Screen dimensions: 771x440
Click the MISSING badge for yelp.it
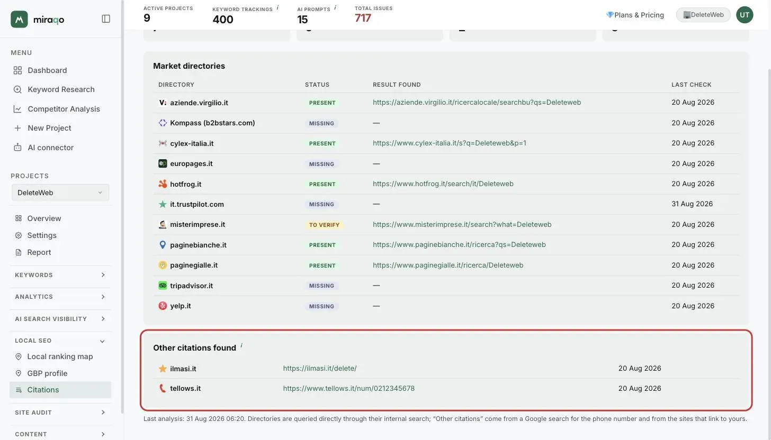click(321, 306)
